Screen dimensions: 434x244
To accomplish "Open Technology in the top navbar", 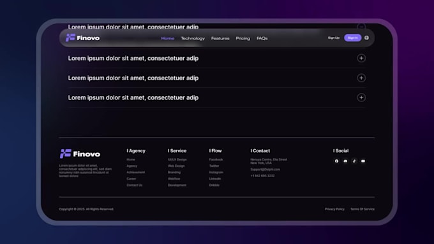I will point(193,38).
